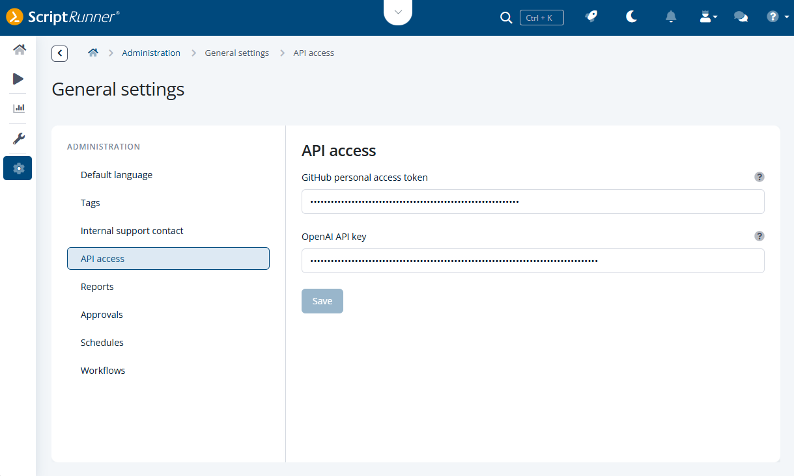Screen dimensions: 794x476
Task: Click the ScriptRunner logo
Action: click(63, 17)
